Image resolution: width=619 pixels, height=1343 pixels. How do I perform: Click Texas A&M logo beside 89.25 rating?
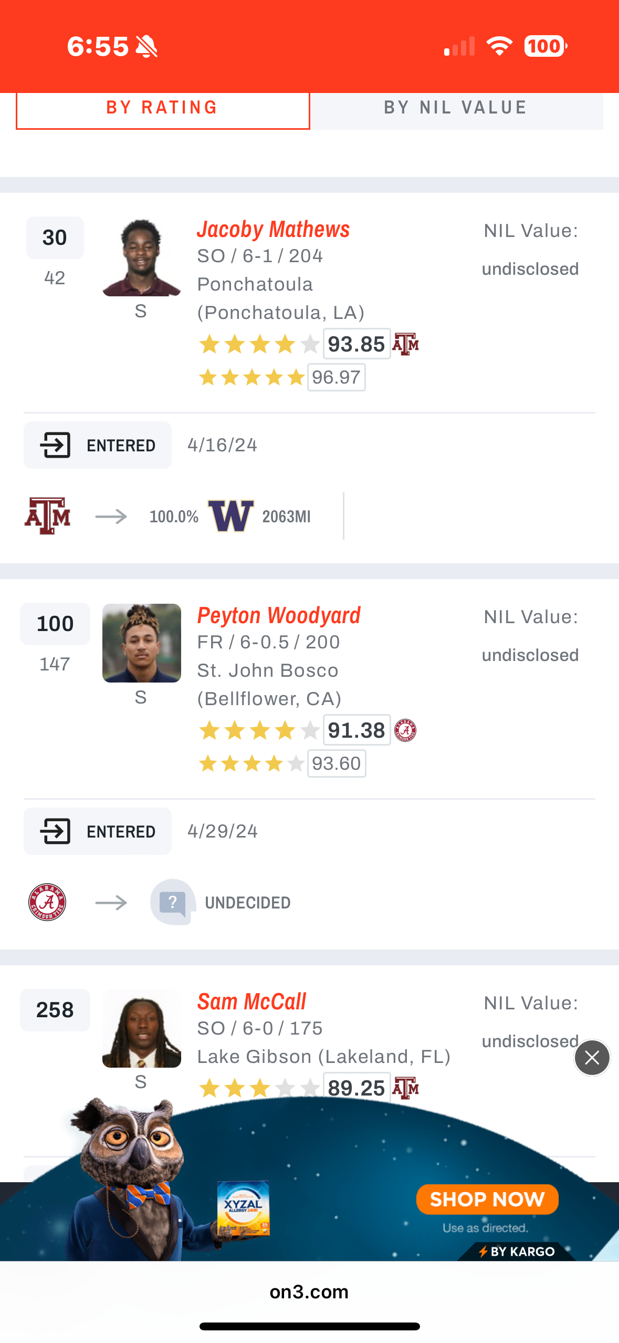point(406,1088)
